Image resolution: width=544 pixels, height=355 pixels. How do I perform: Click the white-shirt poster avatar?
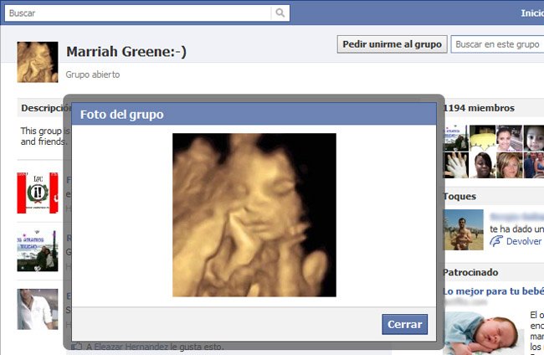(x=38, y=309)
